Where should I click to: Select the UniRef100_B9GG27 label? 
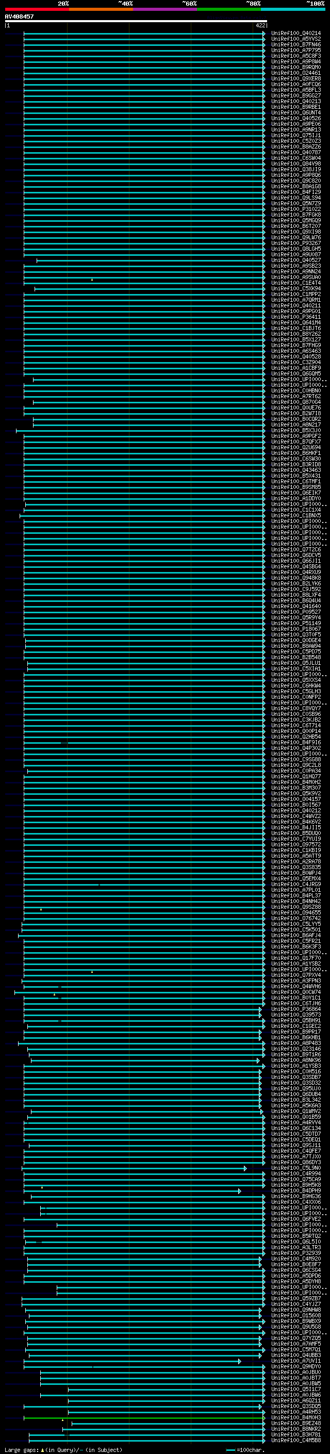point(295,95)
